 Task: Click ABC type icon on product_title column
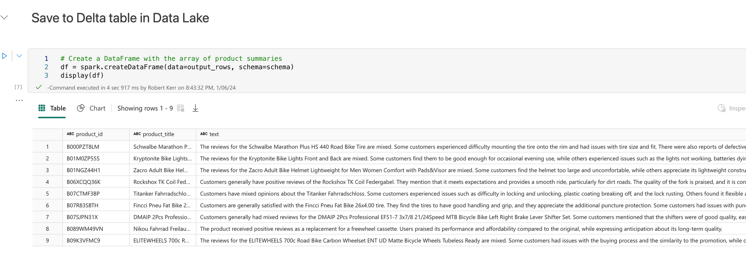[137, 134]
